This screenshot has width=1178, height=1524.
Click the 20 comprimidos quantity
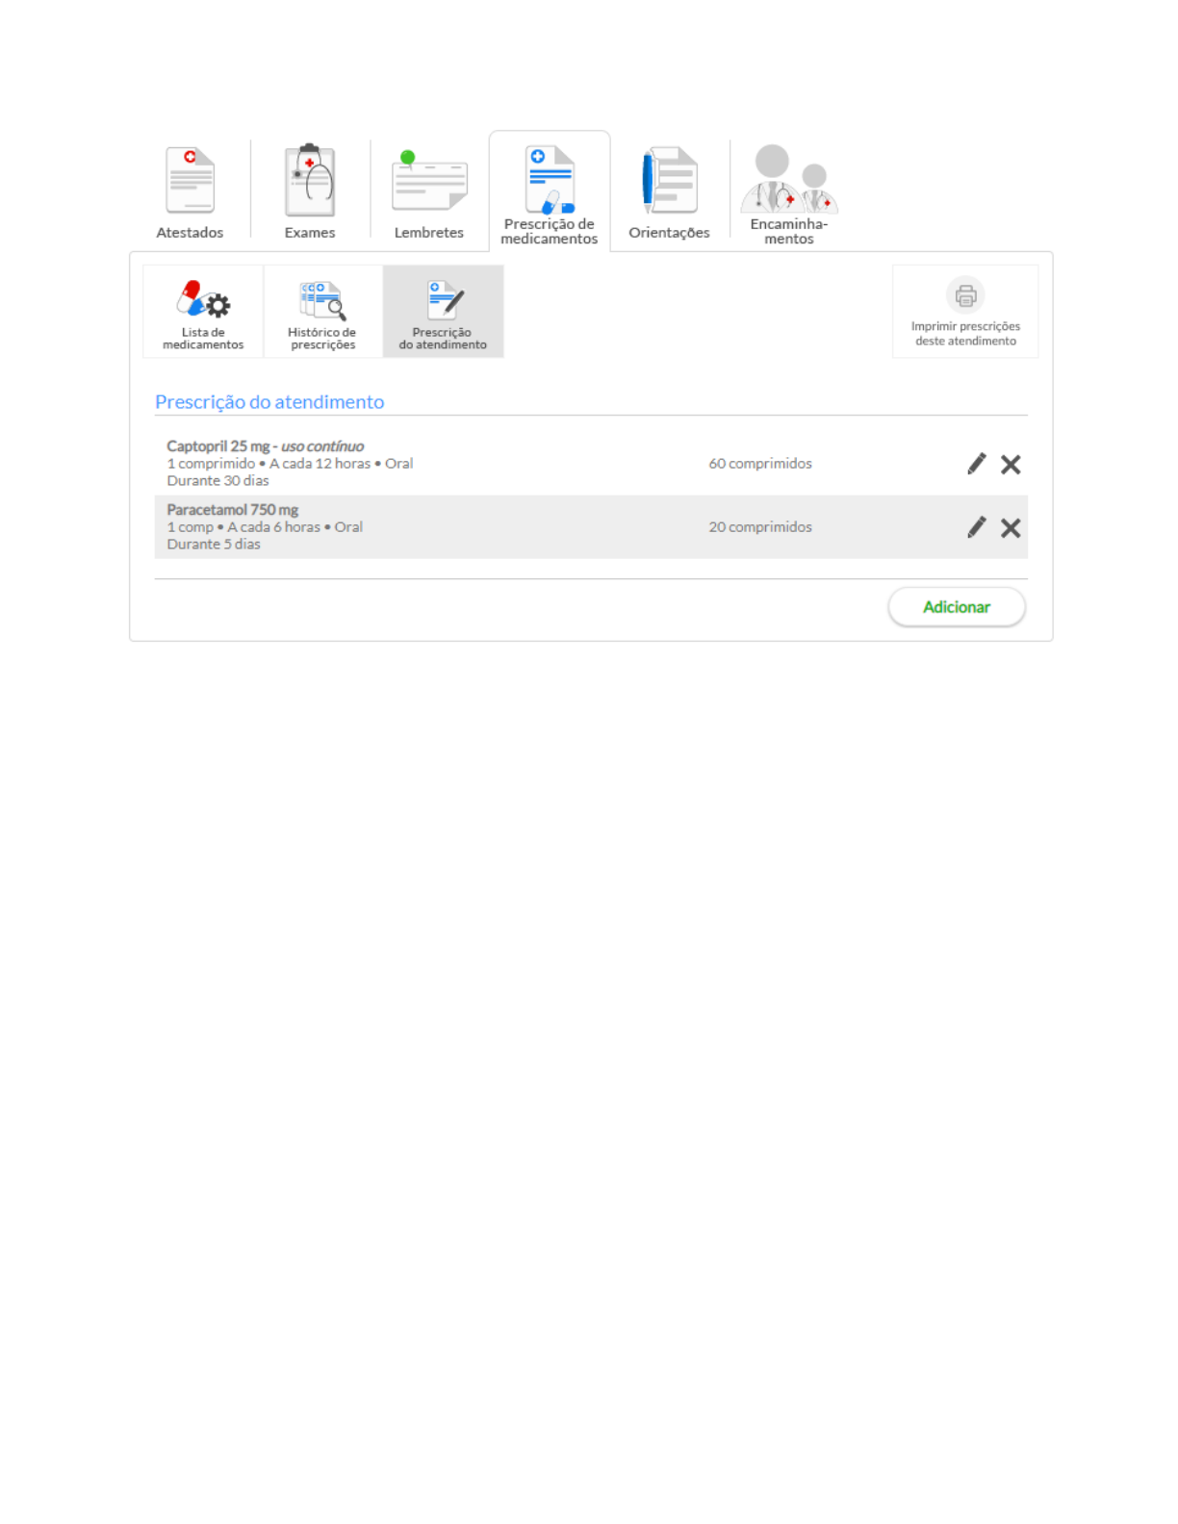(x=760, y=527)
